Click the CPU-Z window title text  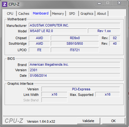point(14,4)
